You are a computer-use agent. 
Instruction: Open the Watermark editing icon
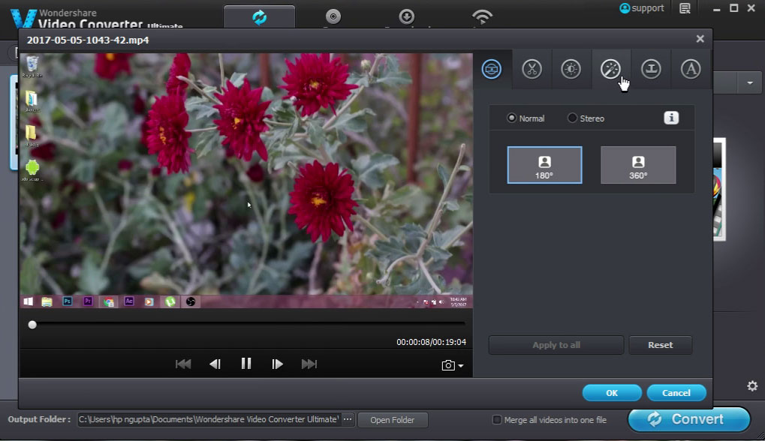651,69
